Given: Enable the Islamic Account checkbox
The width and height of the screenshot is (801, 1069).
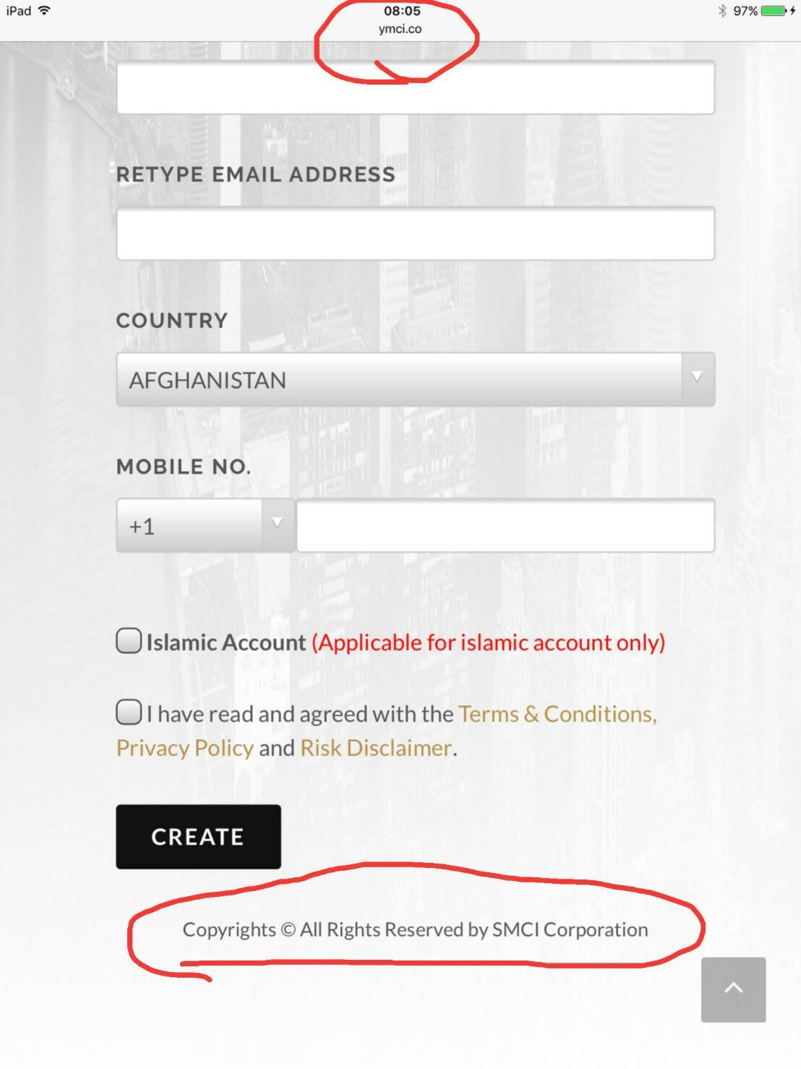Looking at the screenshot, I should click(129, 641).
